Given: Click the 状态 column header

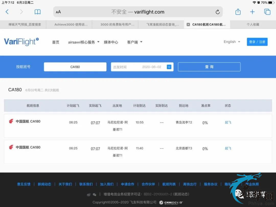Looking at the screenshot, I should tap(228, 106).
